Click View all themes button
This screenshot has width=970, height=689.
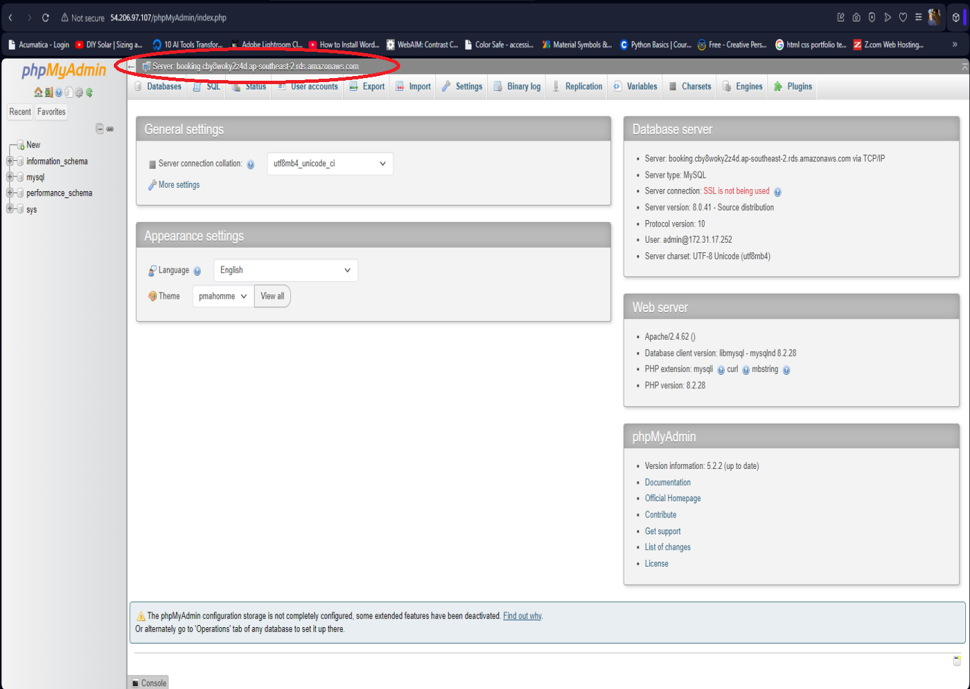pos(272,296)
